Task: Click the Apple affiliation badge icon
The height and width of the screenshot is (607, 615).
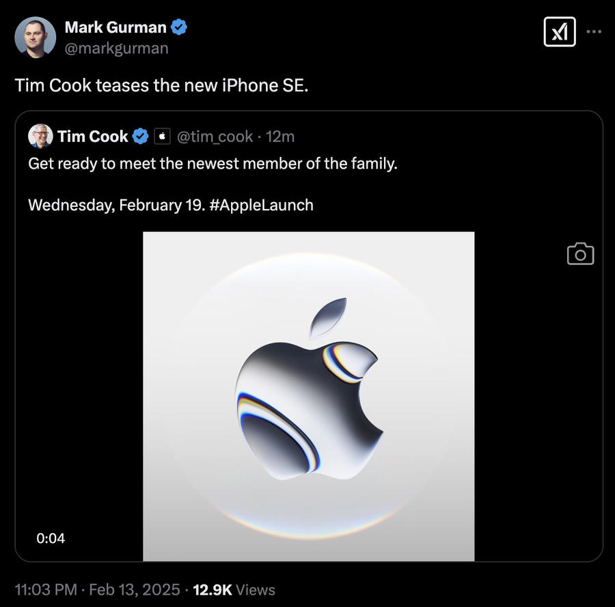Action: [162, 137]
